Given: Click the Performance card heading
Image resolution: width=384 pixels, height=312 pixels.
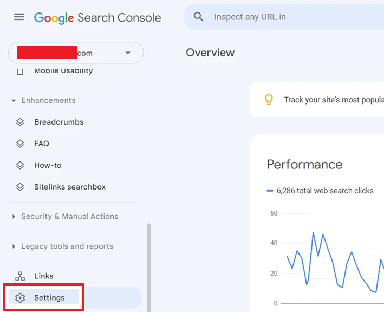Looking at the screenshot, I should 304,164.
